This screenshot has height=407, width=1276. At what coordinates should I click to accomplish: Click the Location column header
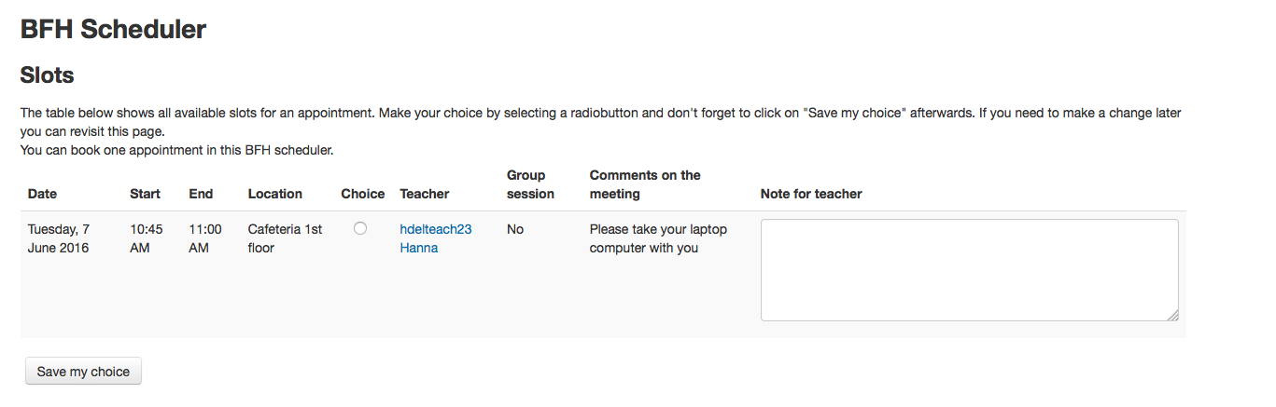275,194
